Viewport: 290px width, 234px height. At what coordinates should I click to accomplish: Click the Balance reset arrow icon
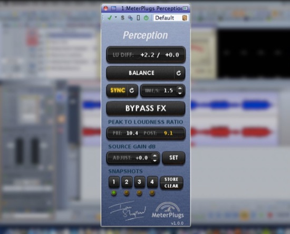[179, 73]
